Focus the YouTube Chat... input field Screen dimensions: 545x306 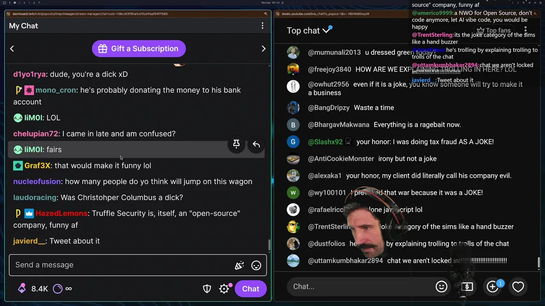(360, 286)
